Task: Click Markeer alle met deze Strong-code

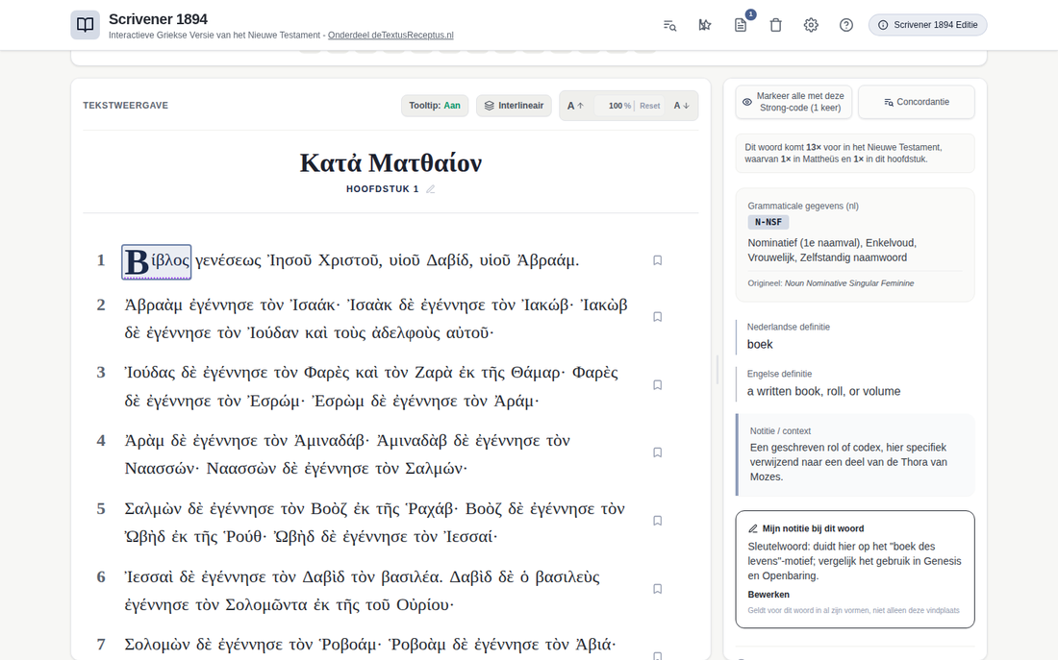Action: [x=793, y=102]
